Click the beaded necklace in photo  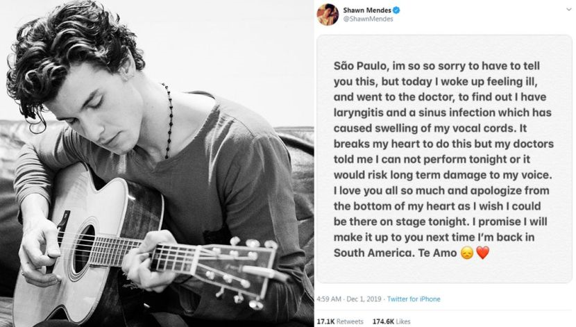point(167,121)
